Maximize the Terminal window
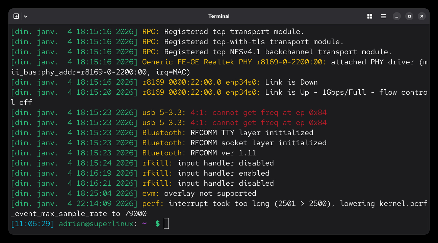 pos(409,16)
